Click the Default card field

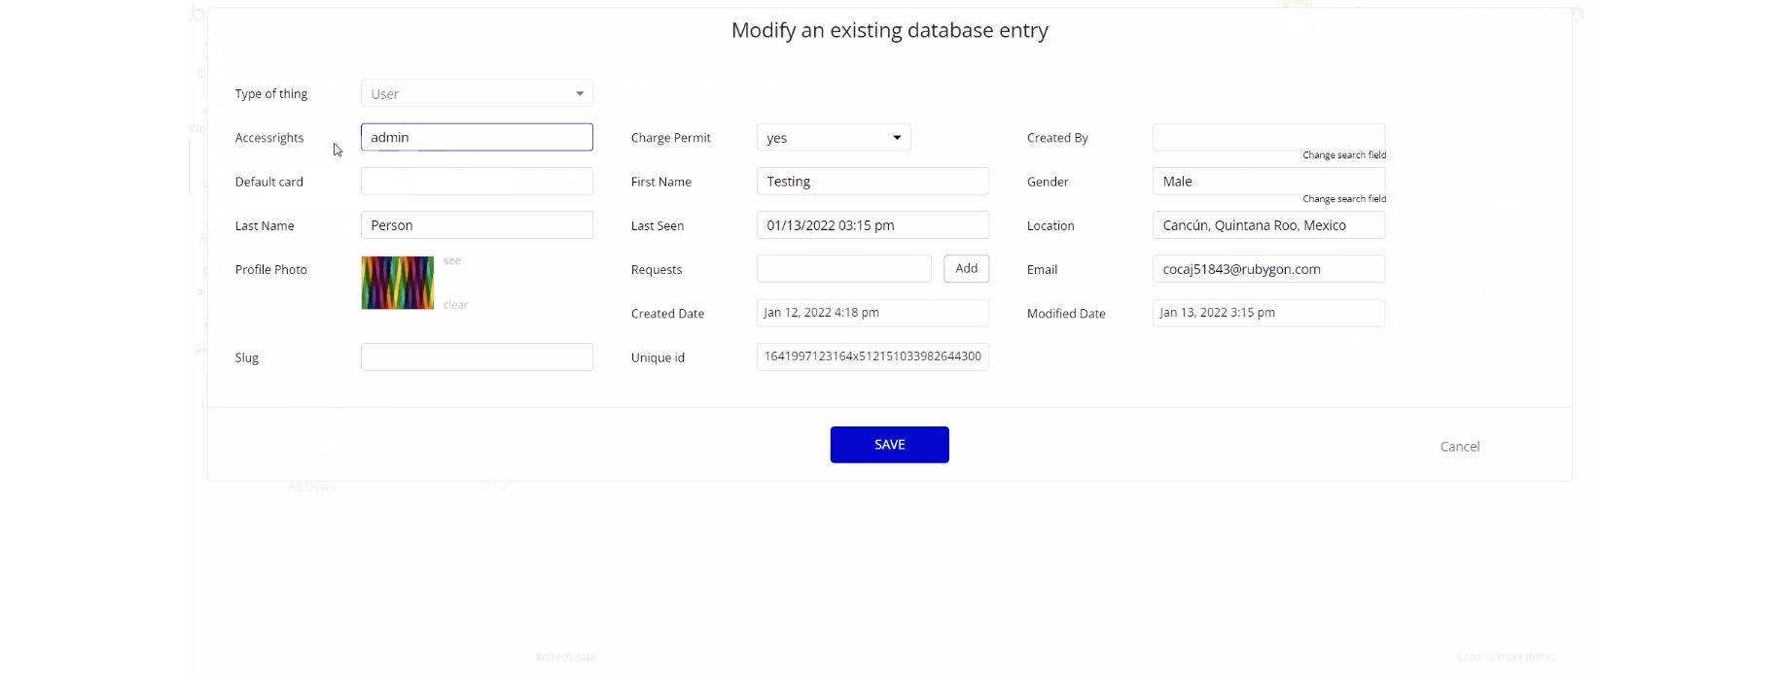(477, 182)
